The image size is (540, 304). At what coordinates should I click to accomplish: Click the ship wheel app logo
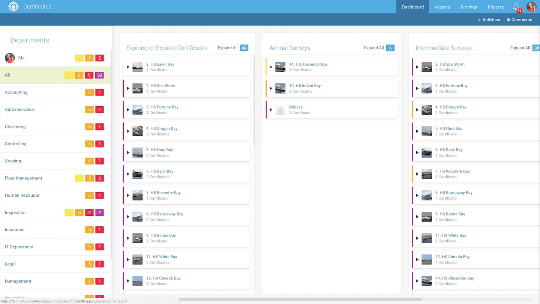coord(13,6)
